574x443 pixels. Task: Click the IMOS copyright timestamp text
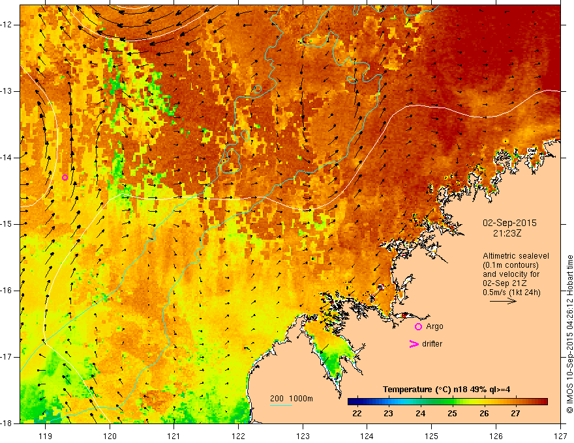pos(569,334)
